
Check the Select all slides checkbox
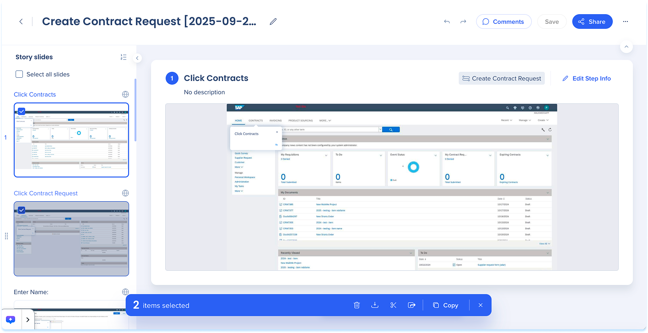(x=19, y=74)
